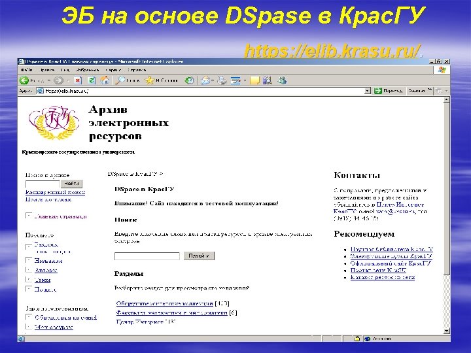The image size is (471, 353).
Task: Click the KrasGU emblem logo on the page
Action: pyautogui.click(x=54, y=122)
